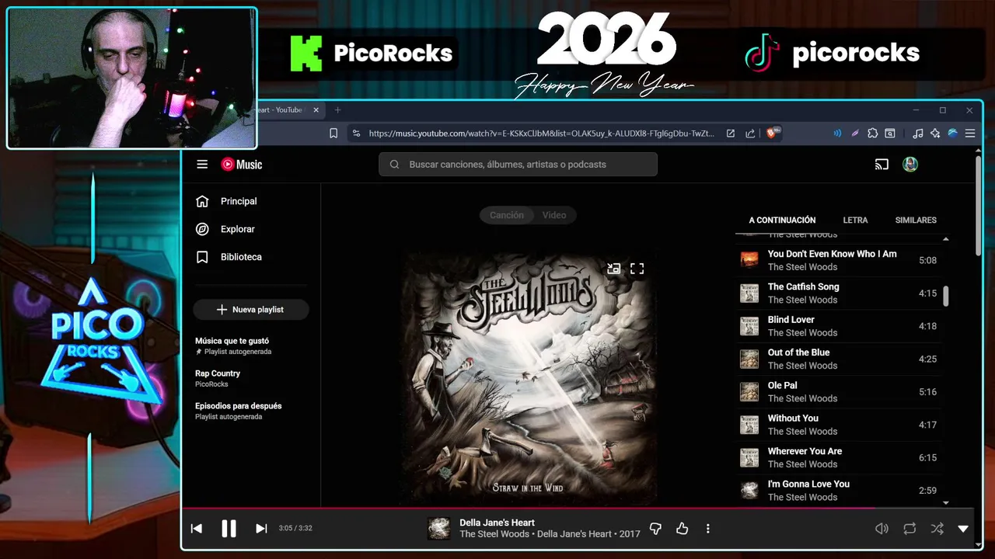
Task: Play Wherever You Are from queue
Action: point(838,457)
